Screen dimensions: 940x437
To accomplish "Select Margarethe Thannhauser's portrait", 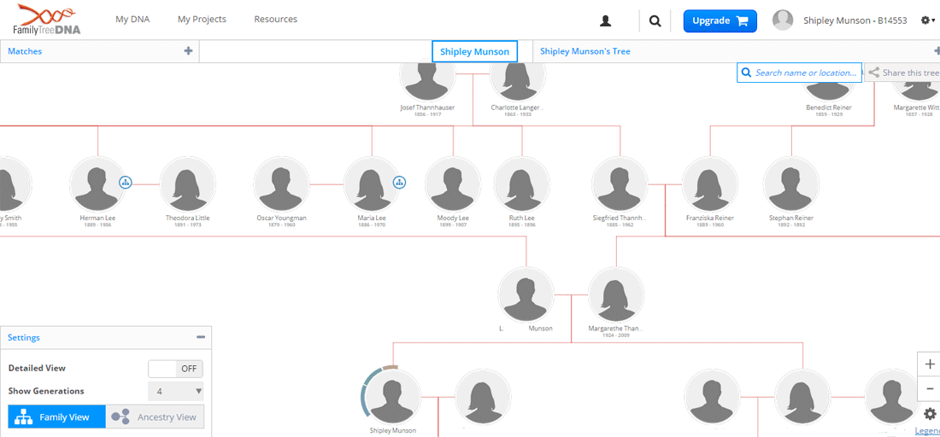I will 615,294.
